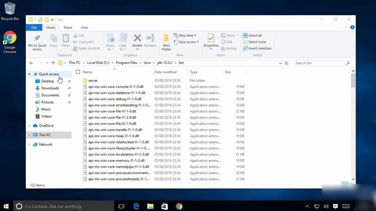Select api-ms-win-core-console-l1-1-0.dll file
The image size is (376, 211).
(x=116, y=87)
